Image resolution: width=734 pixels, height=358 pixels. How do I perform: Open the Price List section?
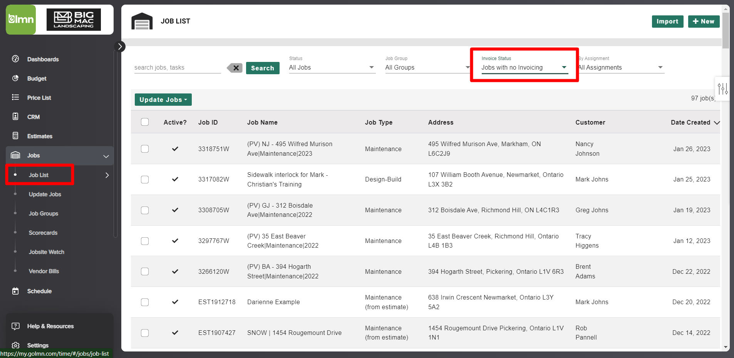pos(39,98)
